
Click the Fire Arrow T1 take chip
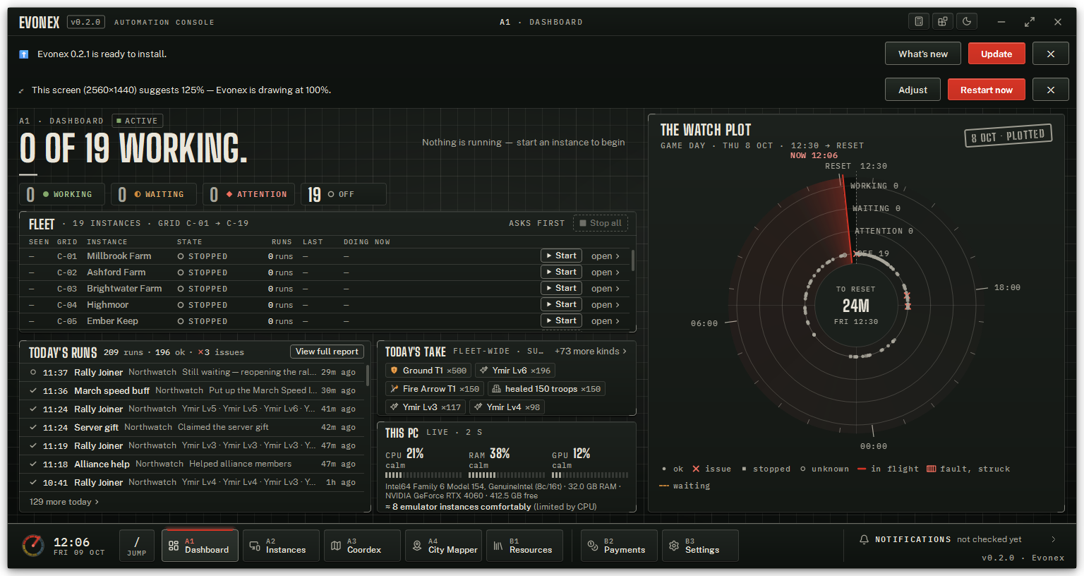[435, 389]
